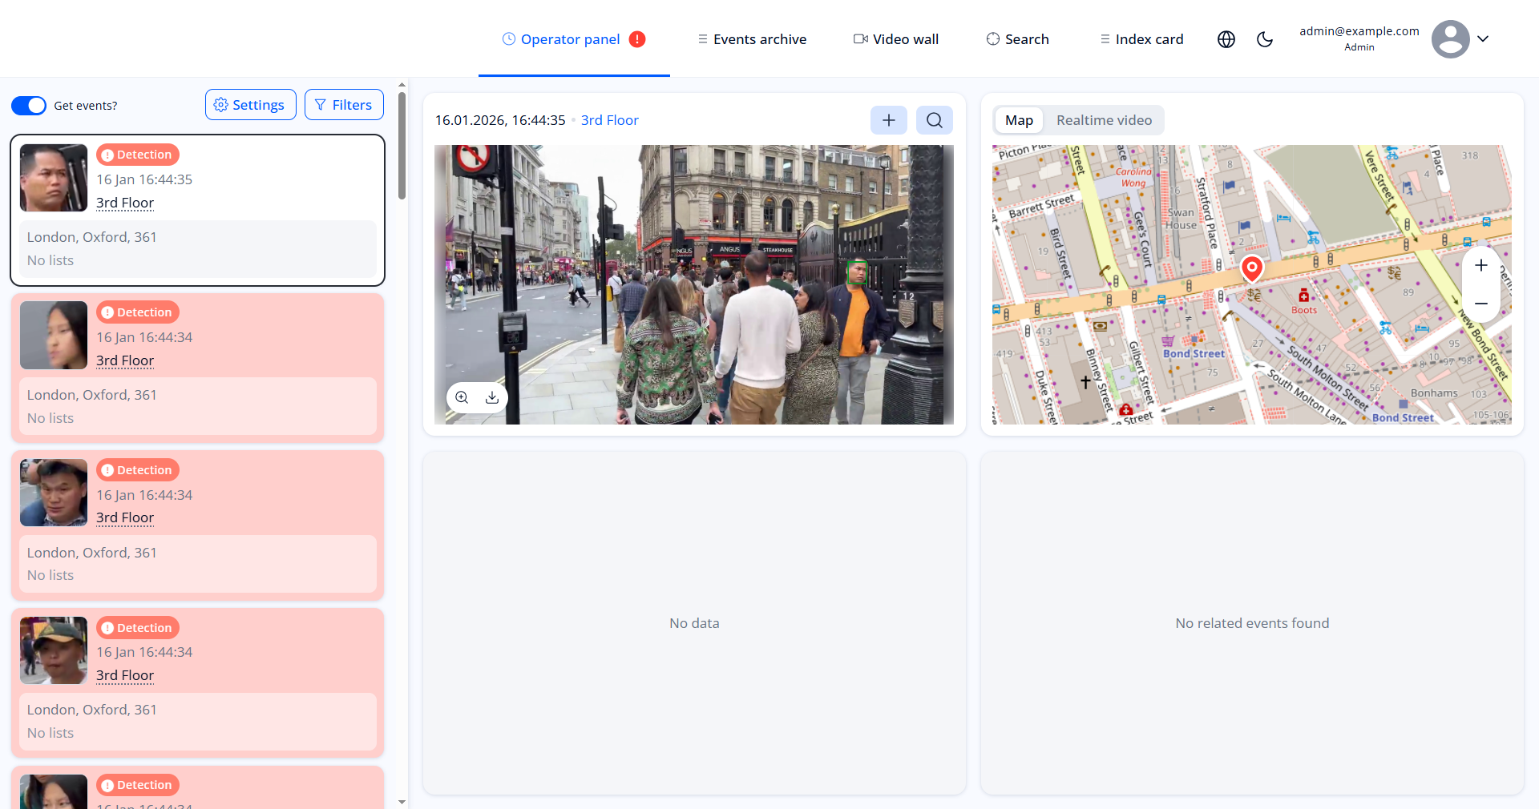The image size is (1539, 809).
Task: Switch to the Realtime video view
Action: pyautogui.click(x=1104, y=120)
